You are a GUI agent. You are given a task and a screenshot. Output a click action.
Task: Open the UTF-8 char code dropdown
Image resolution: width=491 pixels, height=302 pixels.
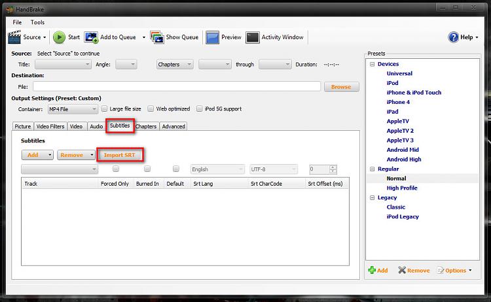click(274, 169)
